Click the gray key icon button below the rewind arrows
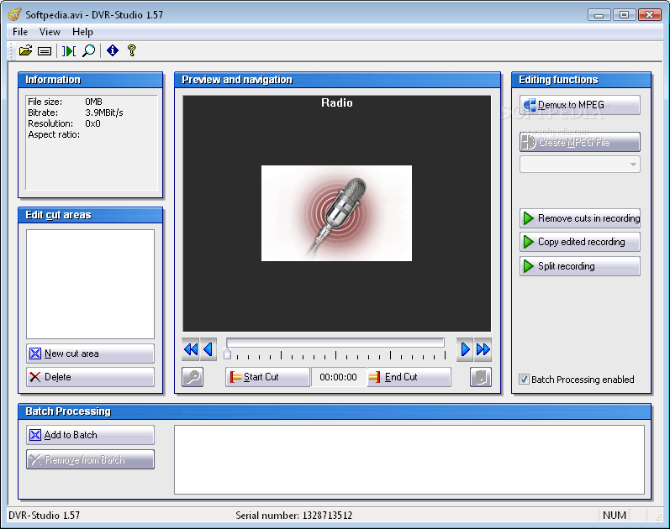Screen dimensions: 670x529 193,377
